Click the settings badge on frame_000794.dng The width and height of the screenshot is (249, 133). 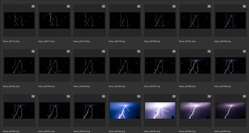click(x=174, y=96)
